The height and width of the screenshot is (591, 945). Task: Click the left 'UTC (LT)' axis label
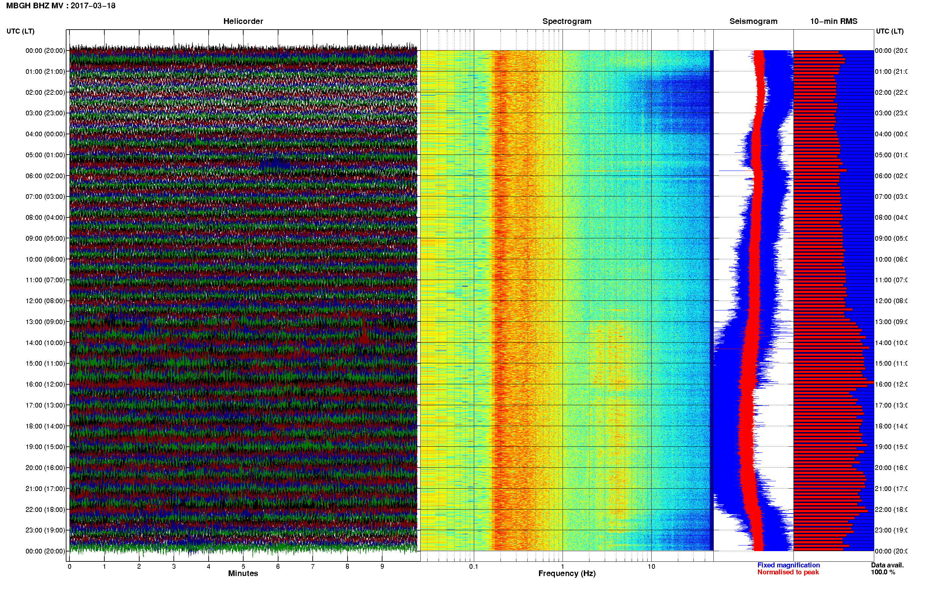tap(20, 31)
